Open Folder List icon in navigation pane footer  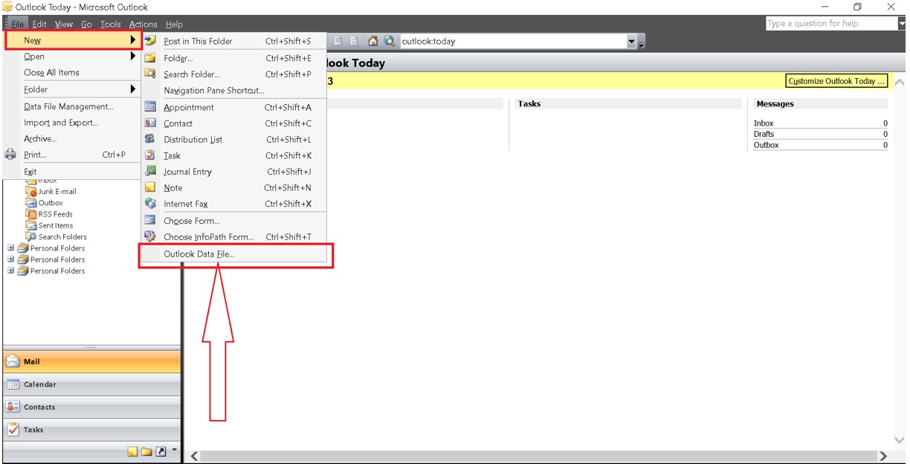pos(146,451)
